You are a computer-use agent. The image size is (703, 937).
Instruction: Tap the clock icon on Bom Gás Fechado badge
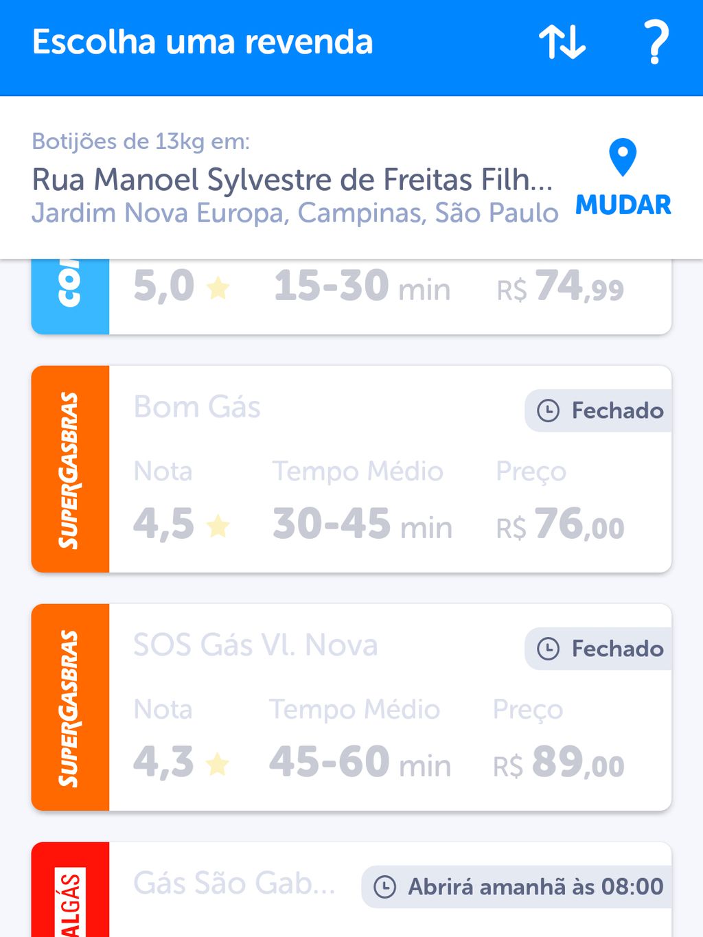548,410
